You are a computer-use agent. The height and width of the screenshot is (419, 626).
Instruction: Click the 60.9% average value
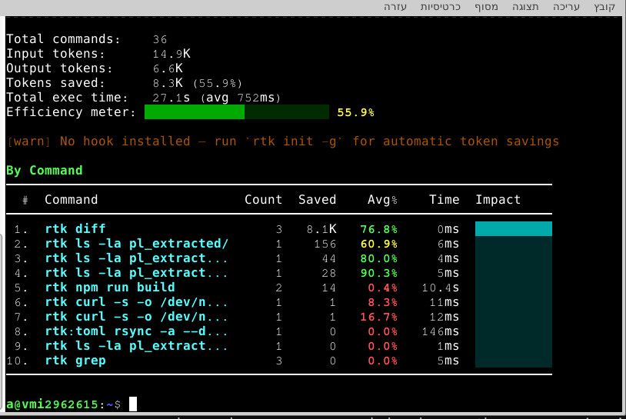point(378,244)
